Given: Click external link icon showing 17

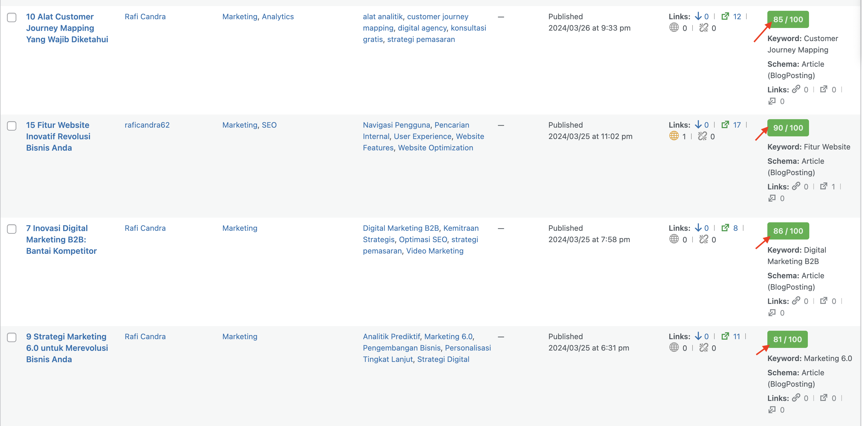Looking at the screenshot, I should coord(725,125).
